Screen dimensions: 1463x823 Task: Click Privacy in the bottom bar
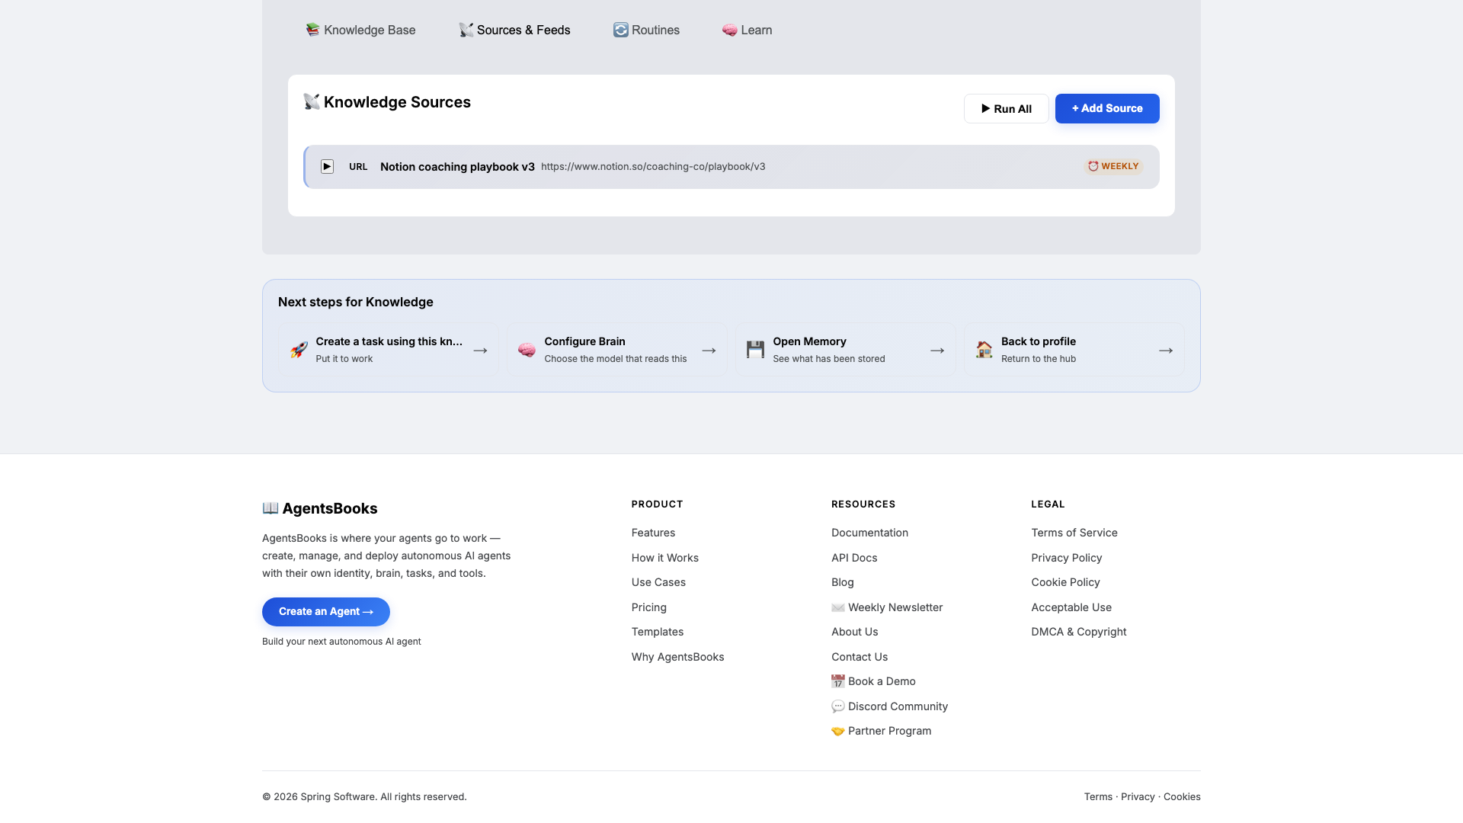tap(1138, 796)
